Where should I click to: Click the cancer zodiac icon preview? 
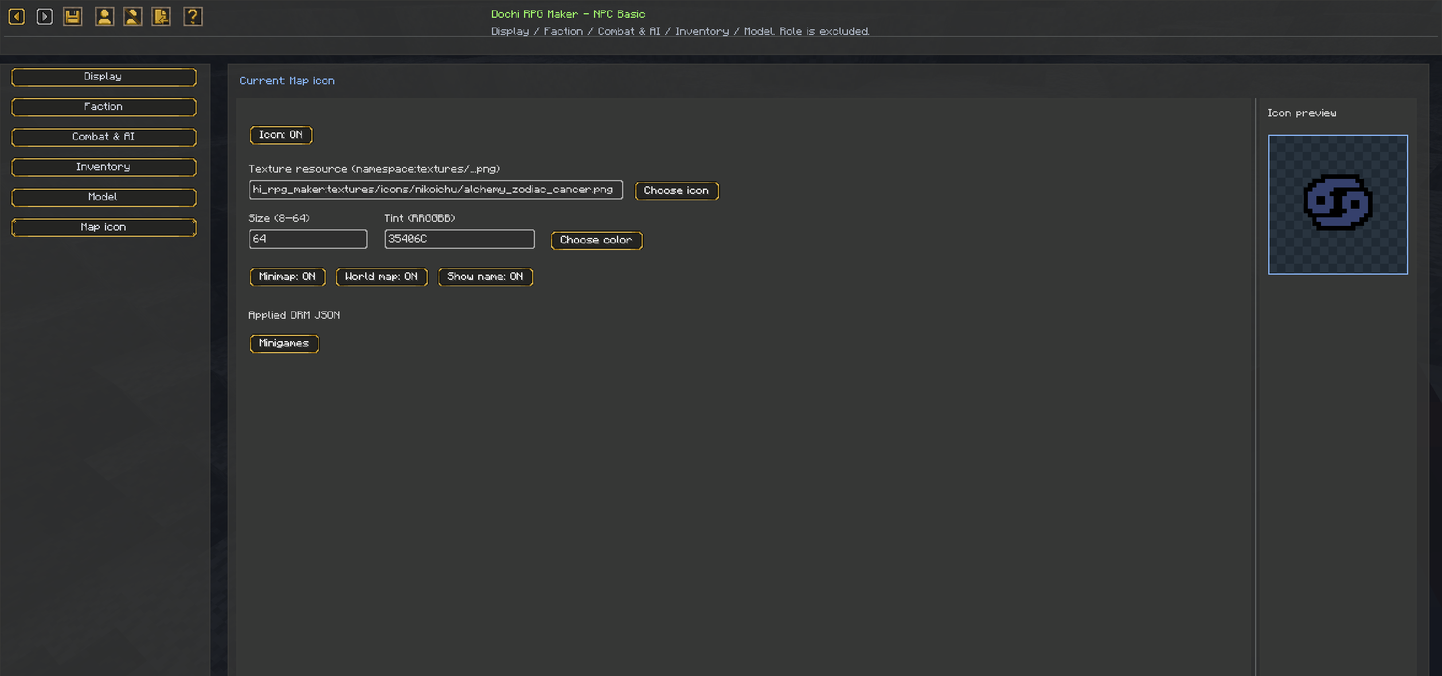pos(1338,205)
